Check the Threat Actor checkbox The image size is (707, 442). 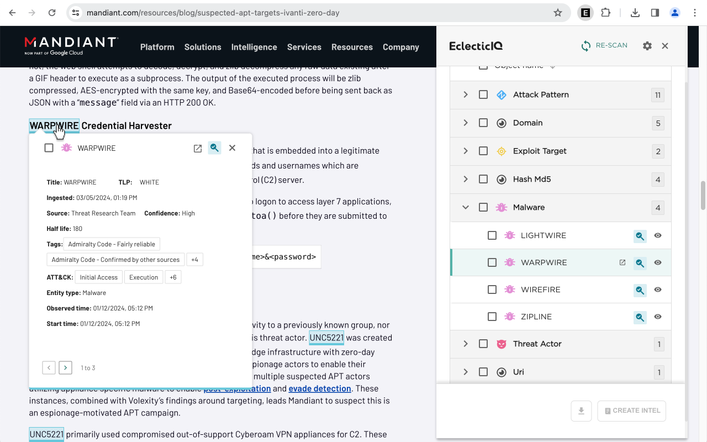coord(483,344)
